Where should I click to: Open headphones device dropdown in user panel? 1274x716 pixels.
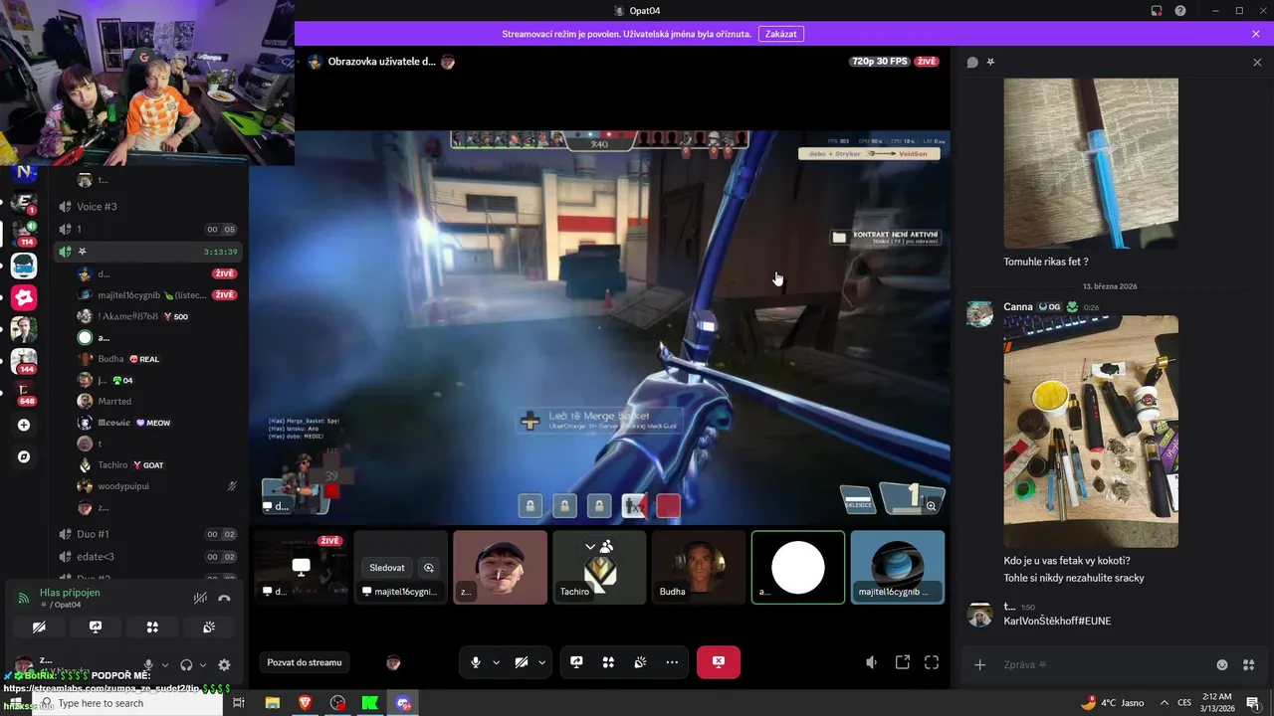click(203, 665)
